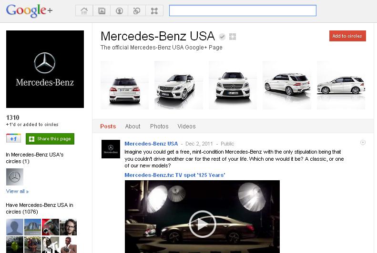This screenshot has width=377, height=253.
Task: Toggle the +1 button for this page
Action: pos(13,139)
